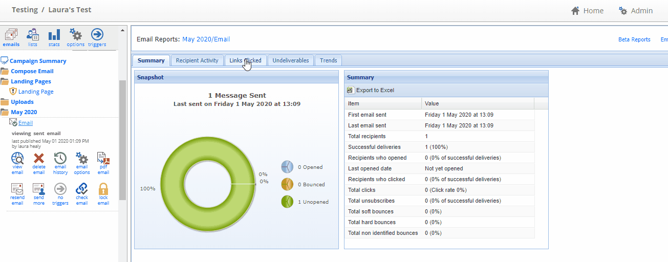Open the stats bar chart icon
668x262 pixels.
(x=54, y=35)
